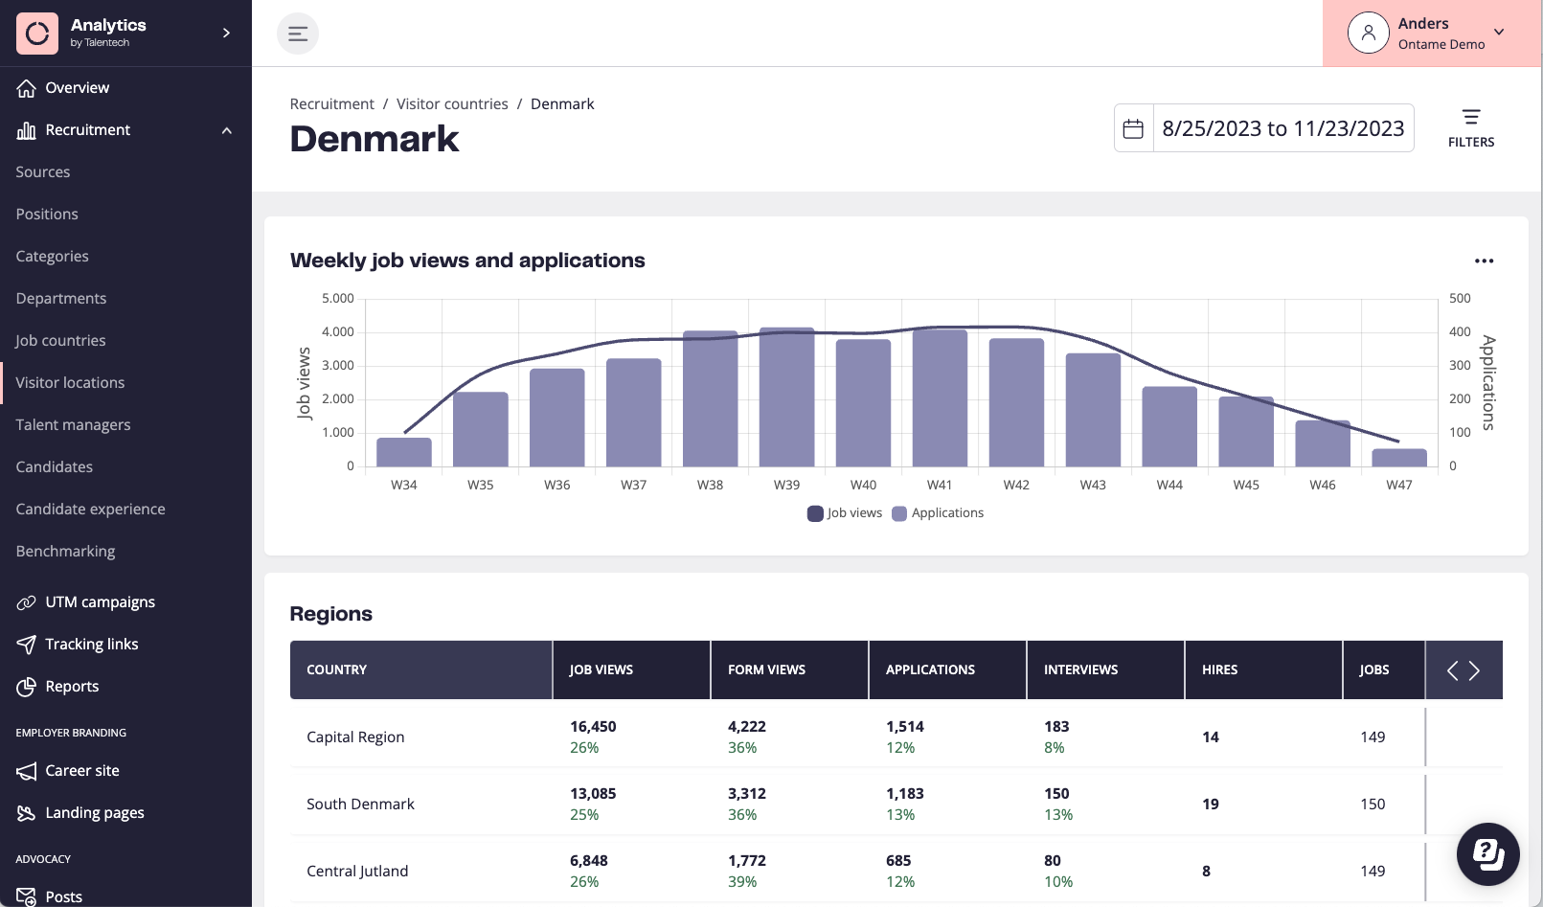Show previous table columns with left arrow
Viewport: 1543px width, 907px height.
tap(1453, 670)
